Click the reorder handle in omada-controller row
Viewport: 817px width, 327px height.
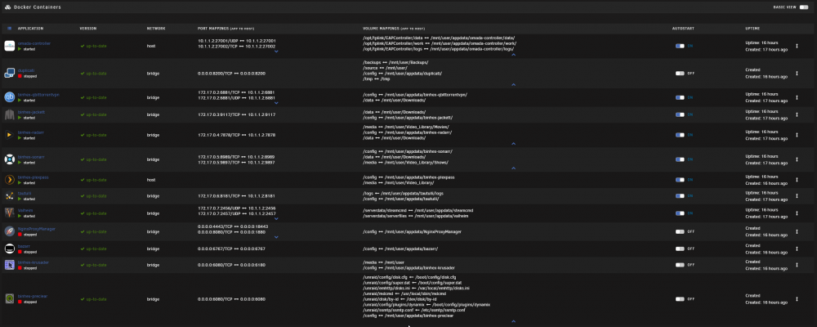pyautogui.click(x=797, y=46)
